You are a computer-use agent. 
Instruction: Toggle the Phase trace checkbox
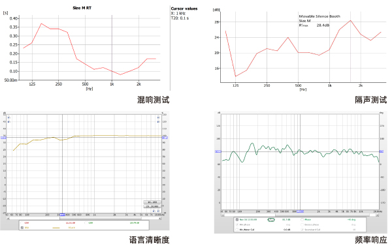[x=302, y=219]
